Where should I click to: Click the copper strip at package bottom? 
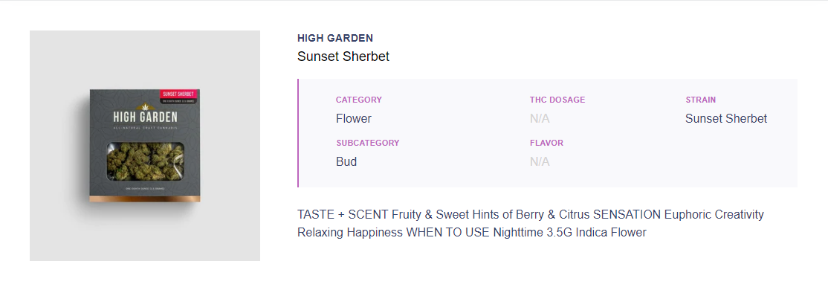click(x=145, y=199)
